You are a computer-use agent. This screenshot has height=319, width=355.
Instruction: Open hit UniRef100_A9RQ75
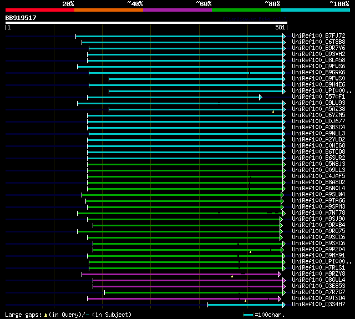[318, 231]
